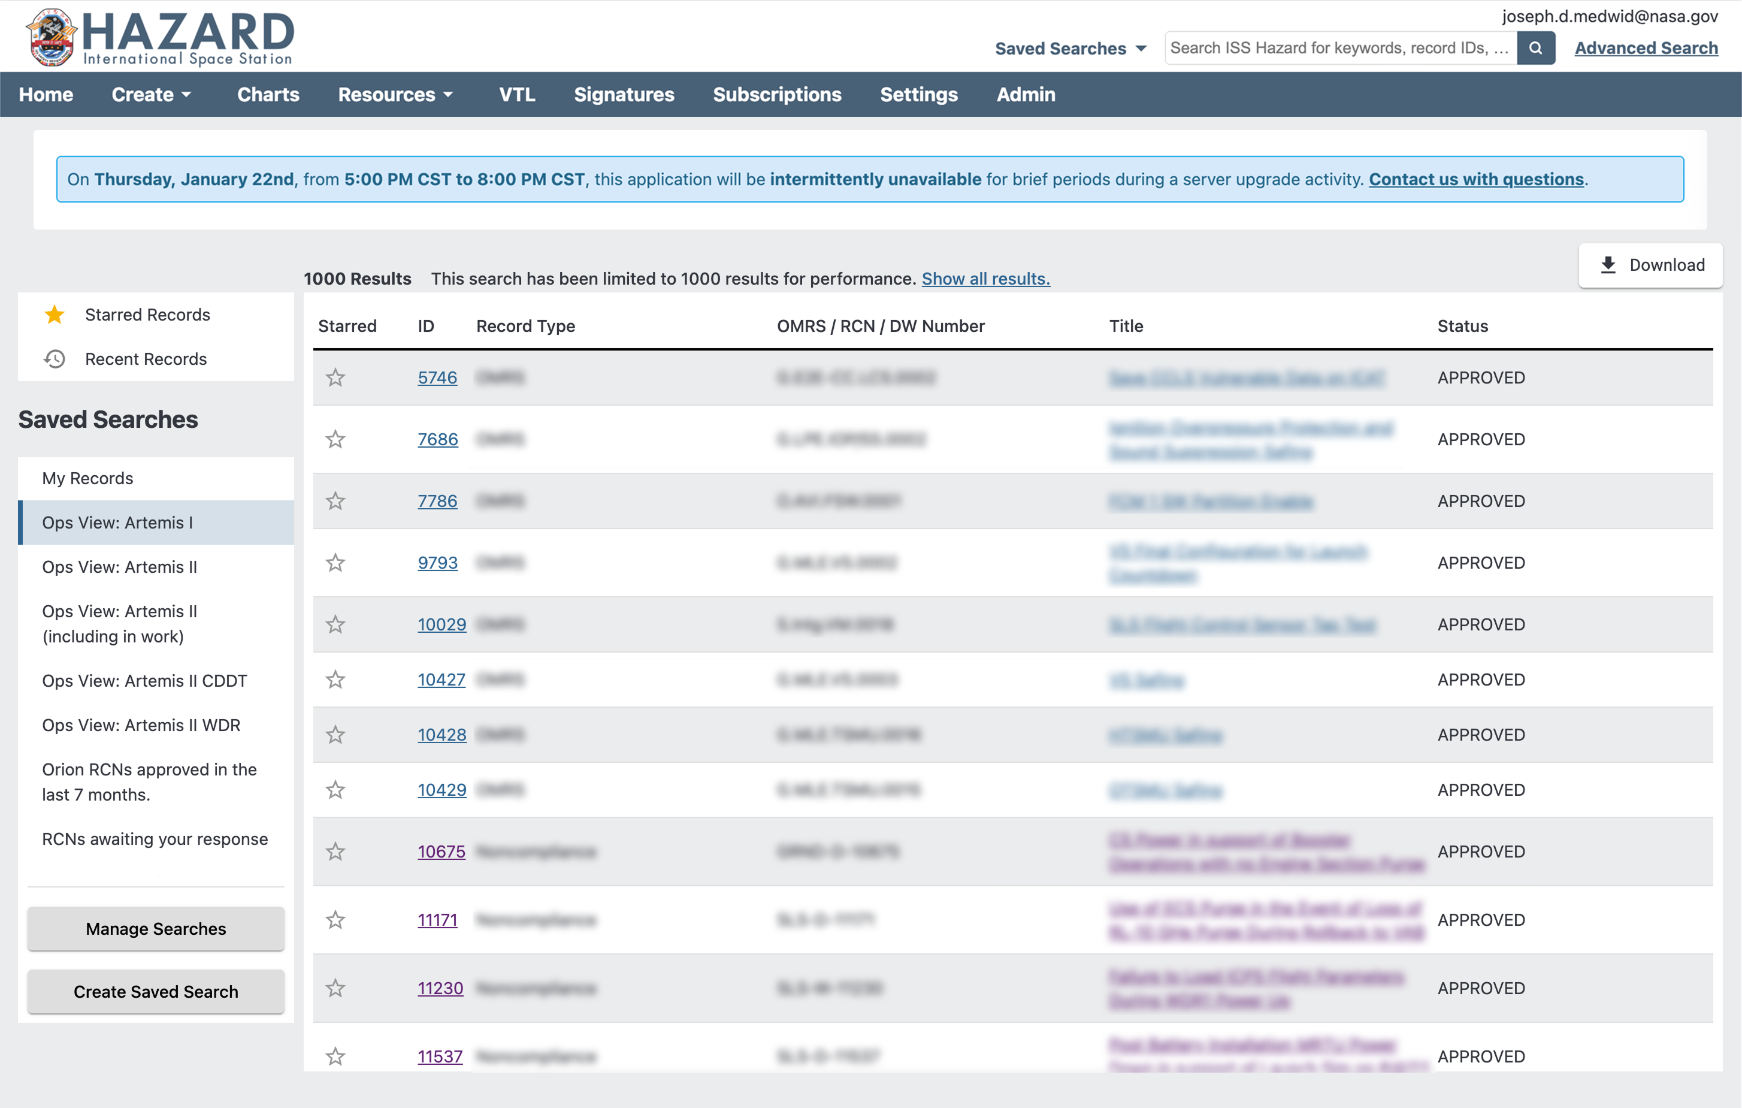Toggle the star beside record 9793
Screen dimensions: 1742x1108
coord(335,563)
